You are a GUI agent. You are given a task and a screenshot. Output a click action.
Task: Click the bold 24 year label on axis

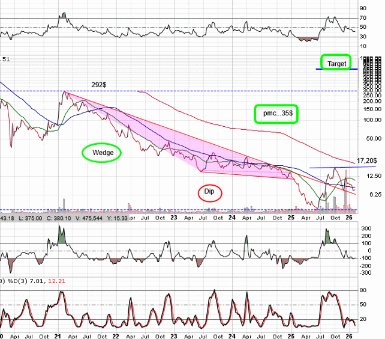pyautogui.click(x=232, y=218)
